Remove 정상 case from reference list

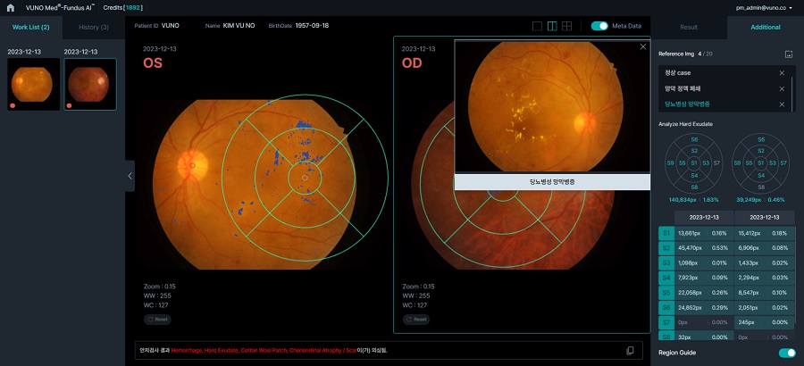[782, 72]
